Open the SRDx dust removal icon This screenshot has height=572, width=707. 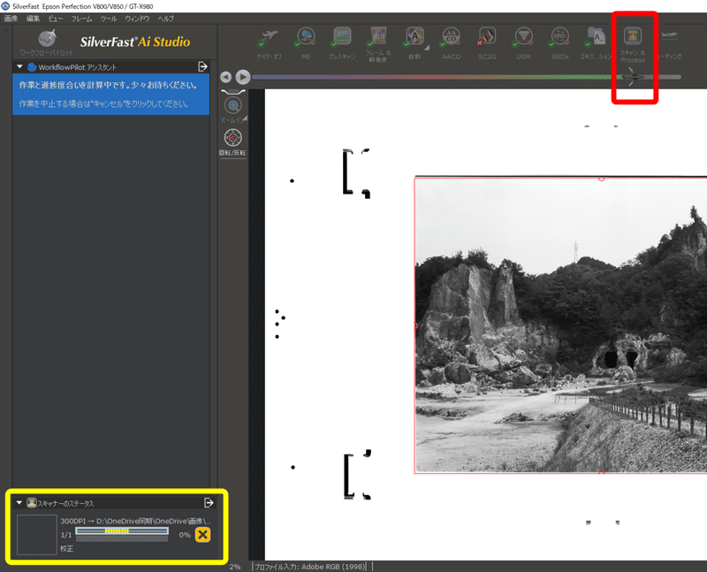click(x=559, y=37)
